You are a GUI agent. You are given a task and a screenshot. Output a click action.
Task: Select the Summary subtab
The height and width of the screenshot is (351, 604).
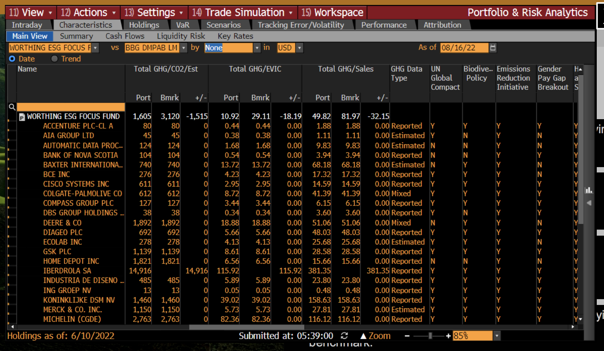pos(76,36)
